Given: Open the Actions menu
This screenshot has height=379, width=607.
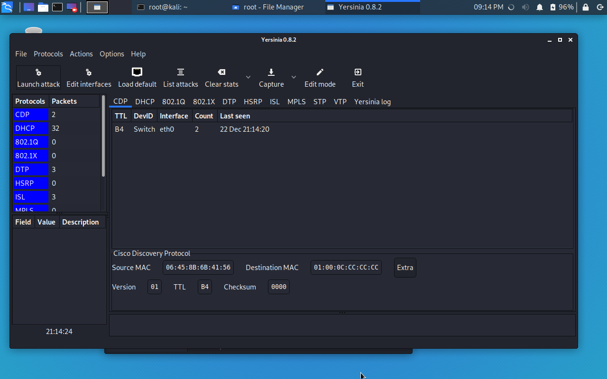Looking at the screenshot, I should [x=81, y=54].
